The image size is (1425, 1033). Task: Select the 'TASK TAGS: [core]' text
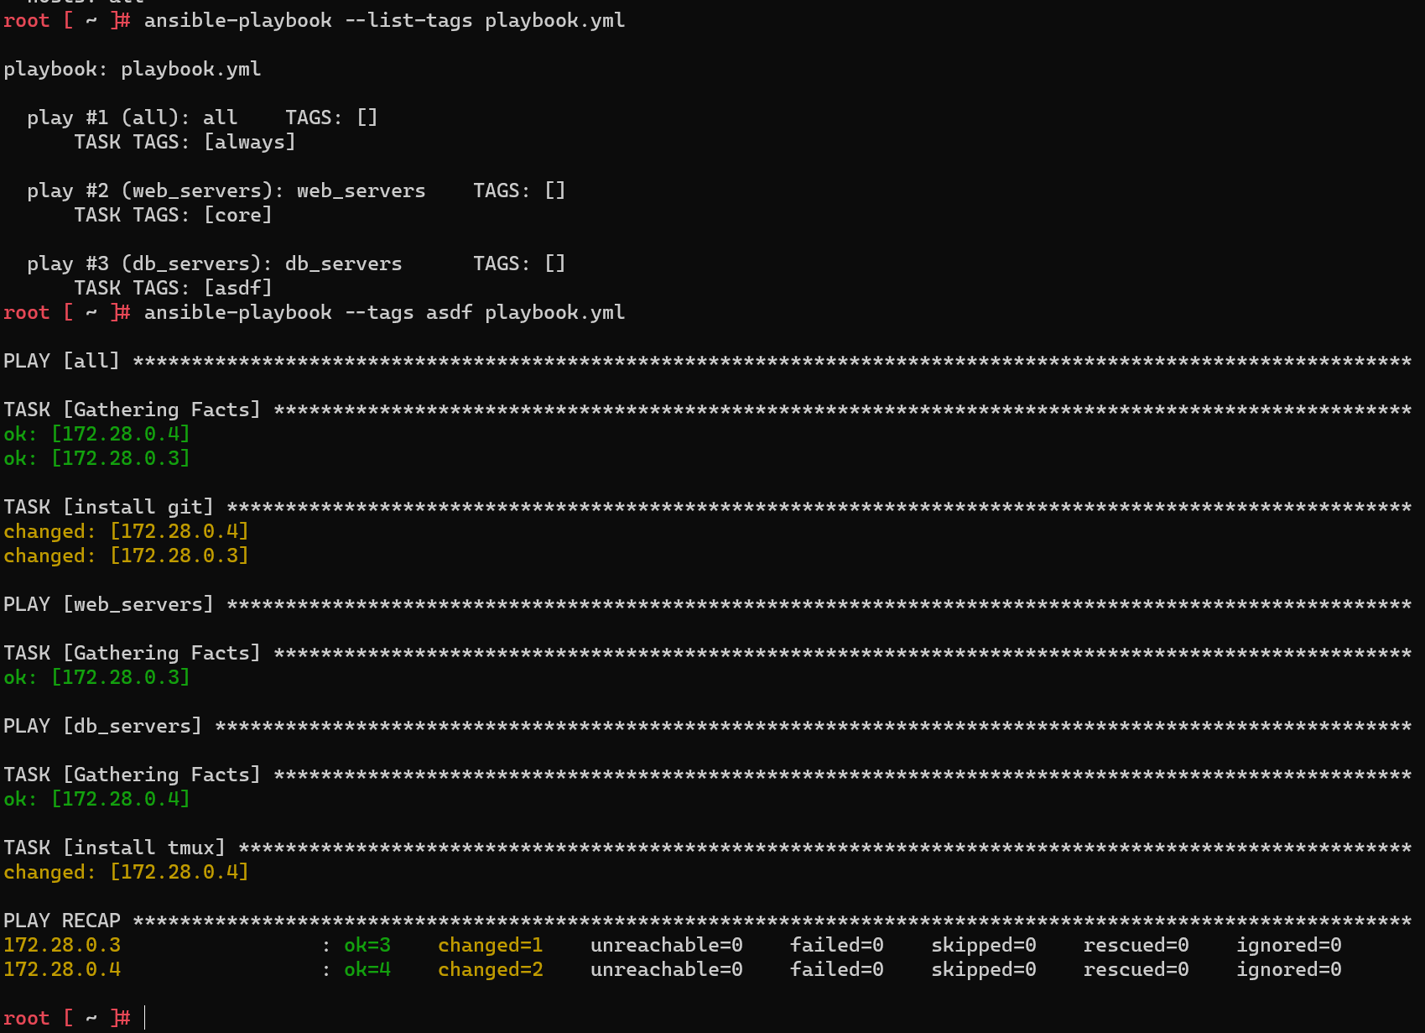[x=173, y=215]
